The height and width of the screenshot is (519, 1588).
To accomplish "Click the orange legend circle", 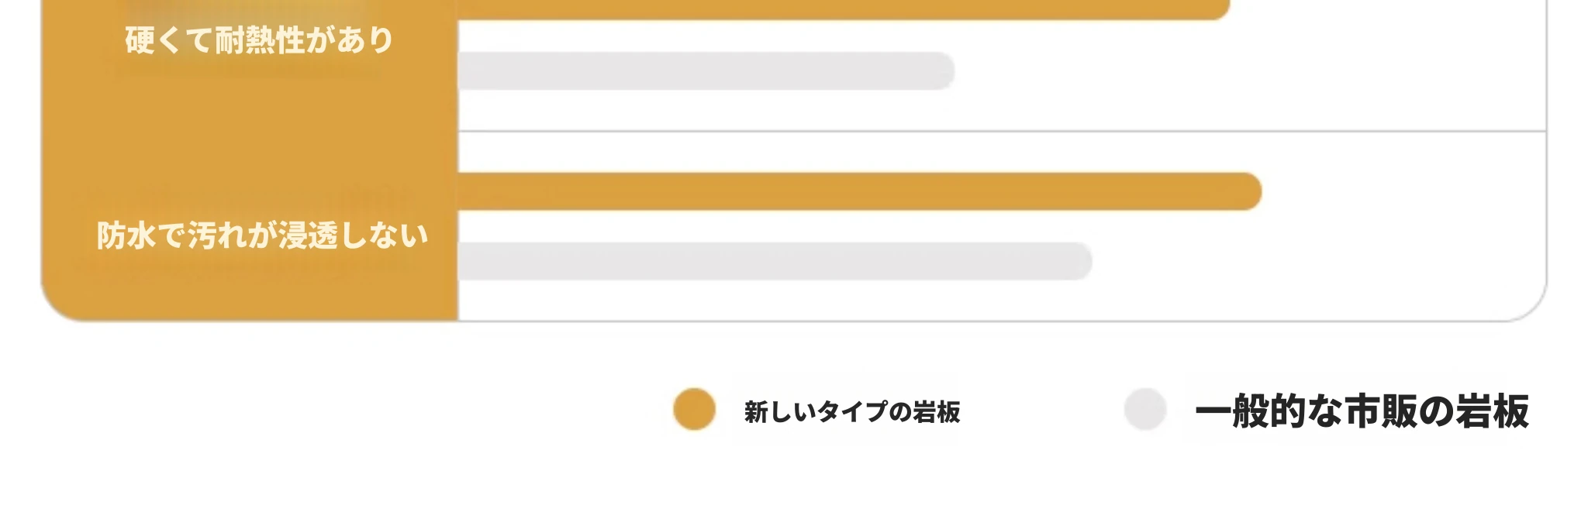I will (x=694, y=409).
